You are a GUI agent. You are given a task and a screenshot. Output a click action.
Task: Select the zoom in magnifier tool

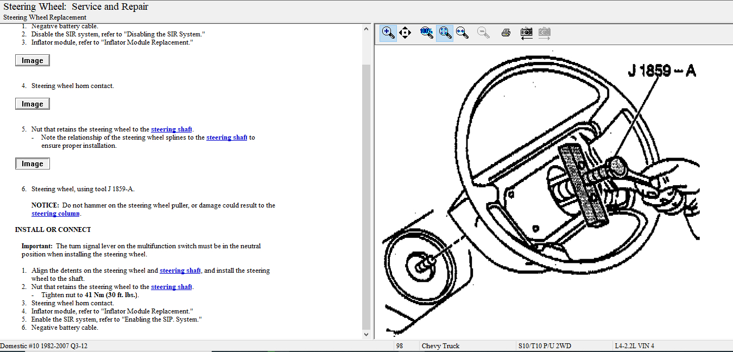(388, 33)
